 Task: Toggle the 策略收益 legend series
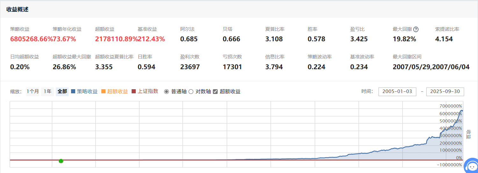pos(87,91)
